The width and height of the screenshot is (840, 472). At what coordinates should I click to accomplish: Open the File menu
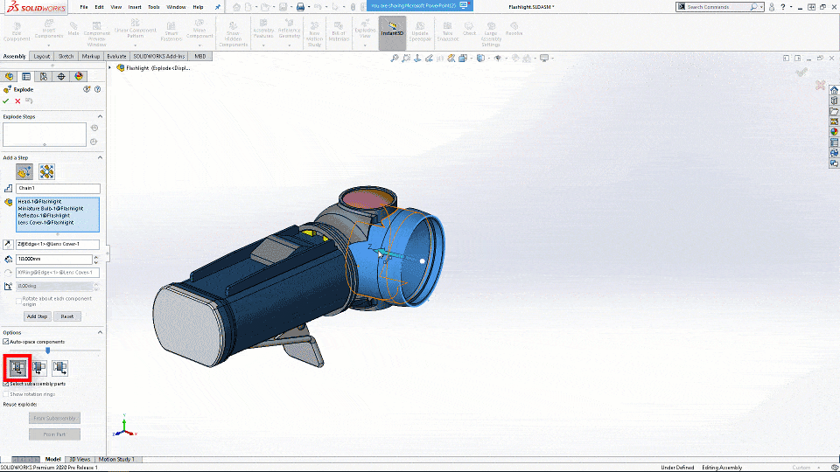(x=84, y=7)
